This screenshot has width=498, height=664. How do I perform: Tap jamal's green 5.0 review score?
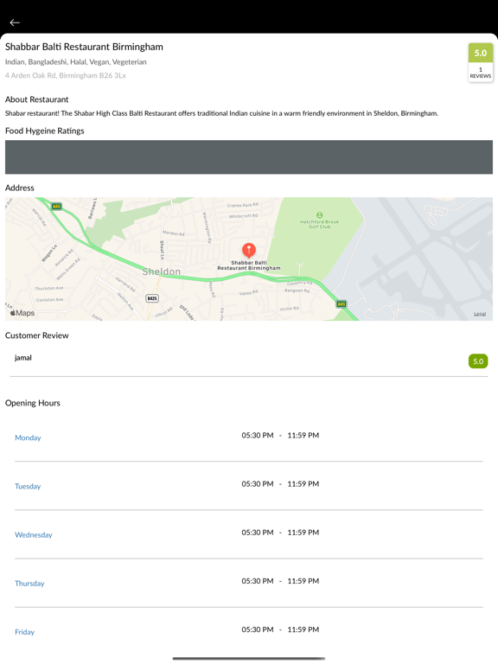click(x=478, y=361)
